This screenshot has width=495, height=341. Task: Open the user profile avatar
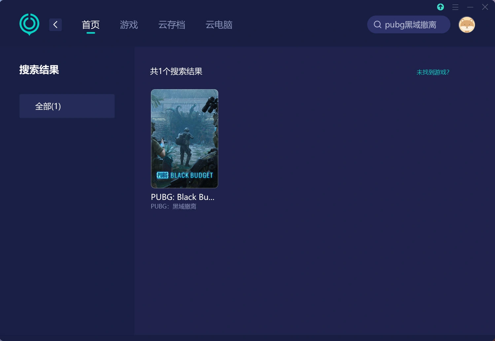click(467, 25)
